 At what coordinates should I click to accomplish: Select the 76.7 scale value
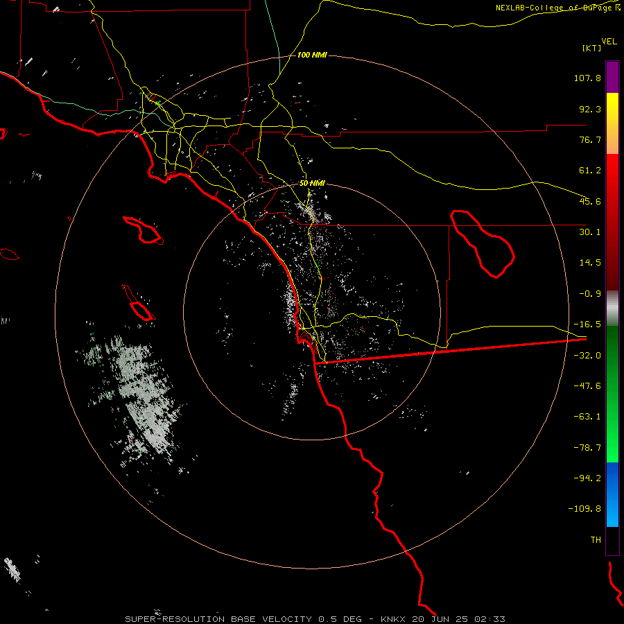pos(590,139)
